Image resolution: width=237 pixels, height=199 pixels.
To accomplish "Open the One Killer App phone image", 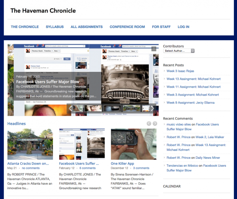I will pyautogui.click(x=133, y=144).
